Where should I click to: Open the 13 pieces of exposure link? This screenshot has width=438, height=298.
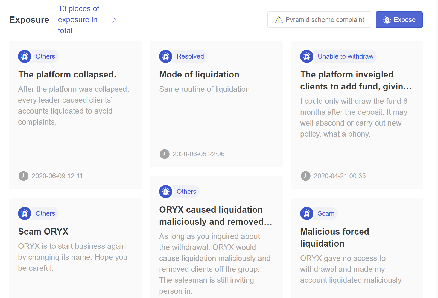click(x=78, y=20)
